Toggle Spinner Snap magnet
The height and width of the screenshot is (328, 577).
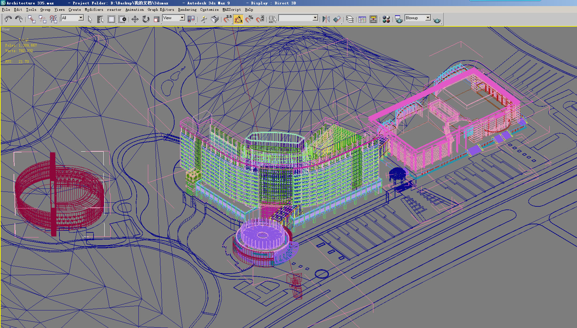click(x=260, y=19)
